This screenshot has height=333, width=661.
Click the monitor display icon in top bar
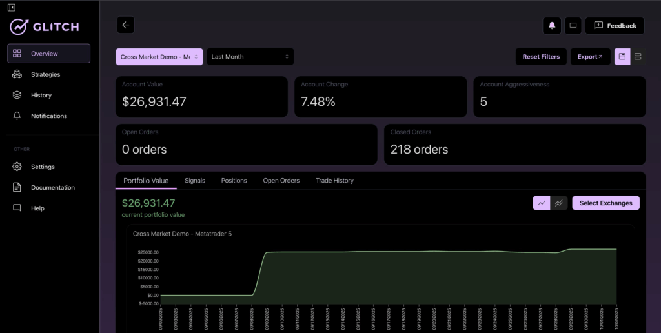[572, 26]
